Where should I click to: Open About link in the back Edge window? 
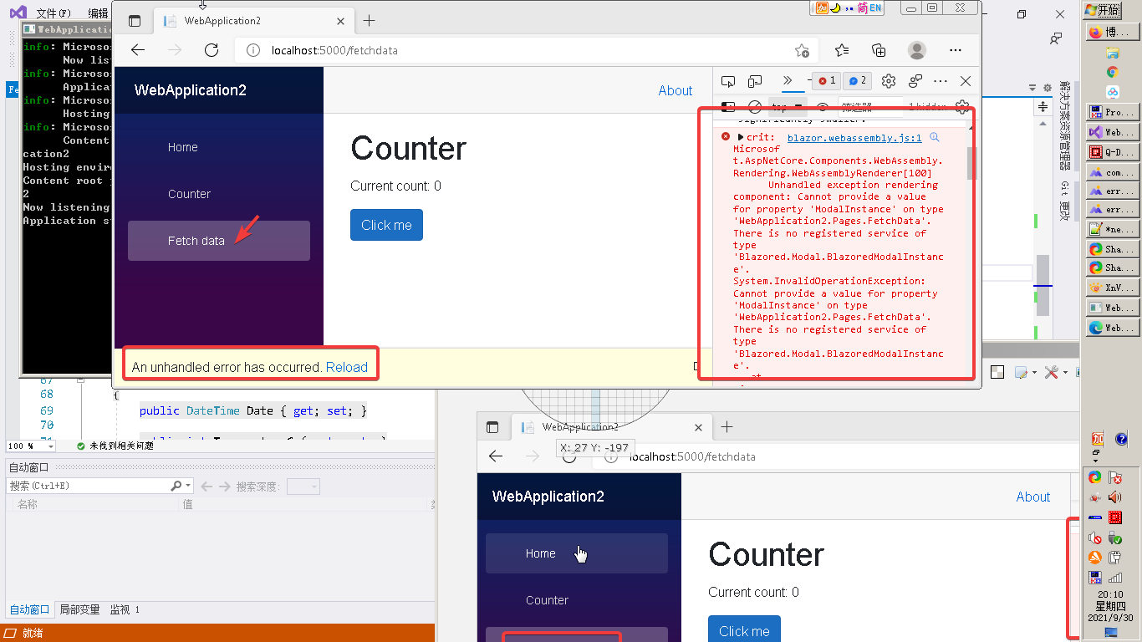(1033, 497)
